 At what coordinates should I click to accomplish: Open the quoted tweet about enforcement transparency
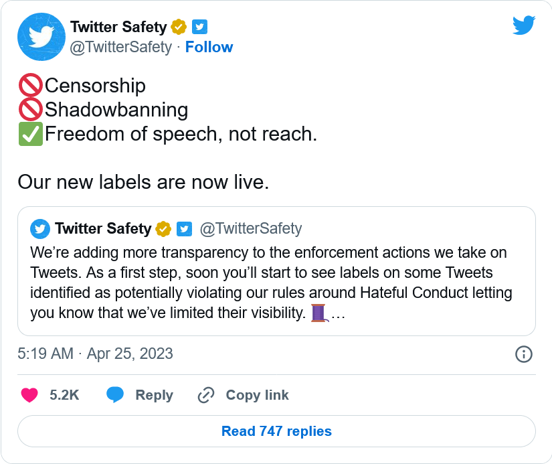tap(276, 281)
